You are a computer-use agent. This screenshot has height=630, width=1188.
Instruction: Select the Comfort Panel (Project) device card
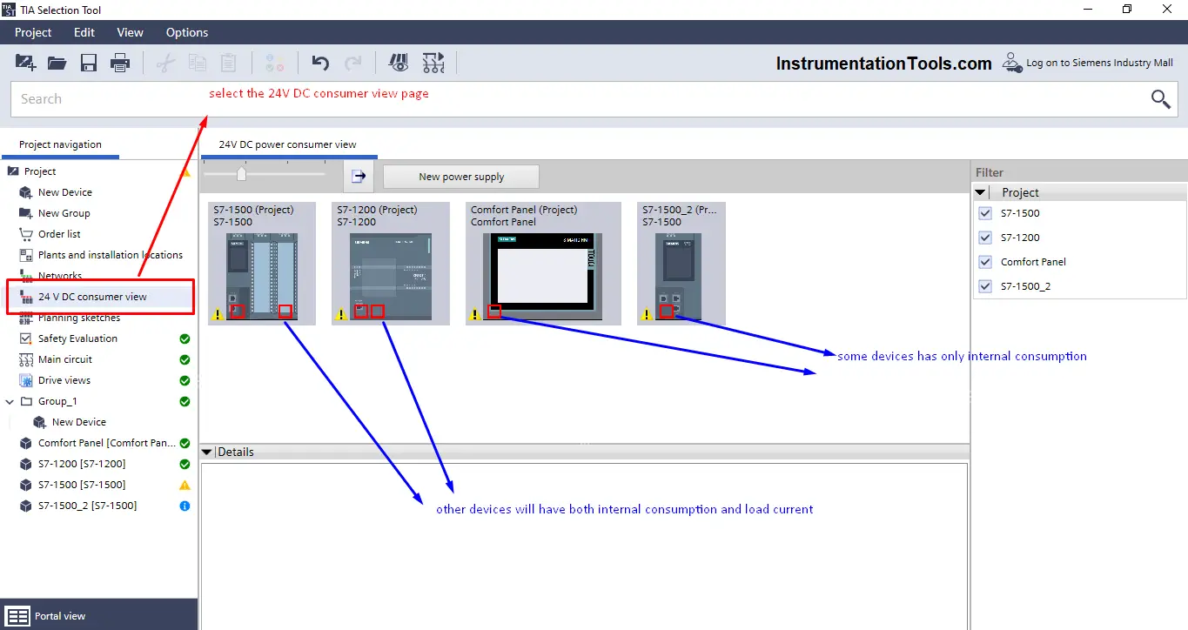coord(543,264)
